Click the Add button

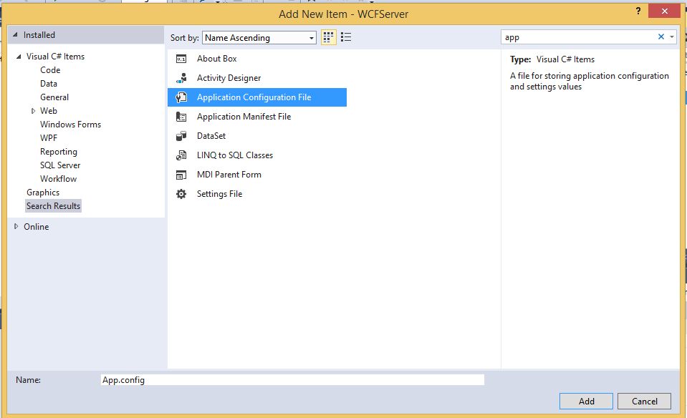click(586, 401)
